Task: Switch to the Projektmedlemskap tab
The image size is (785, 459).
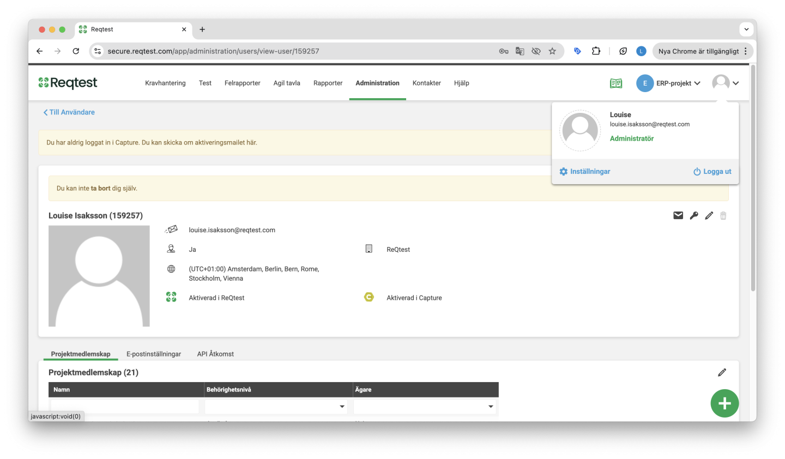Action: pyautogui.click(x=81, y=354)
